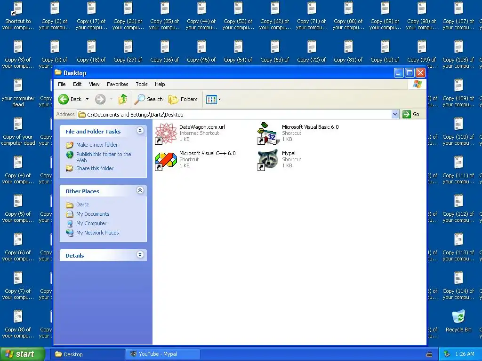Switch to YouTube - Mypal taskbar button
This screenshot has width=482, height=361.
pyautogui.click(x=162, y=354)
